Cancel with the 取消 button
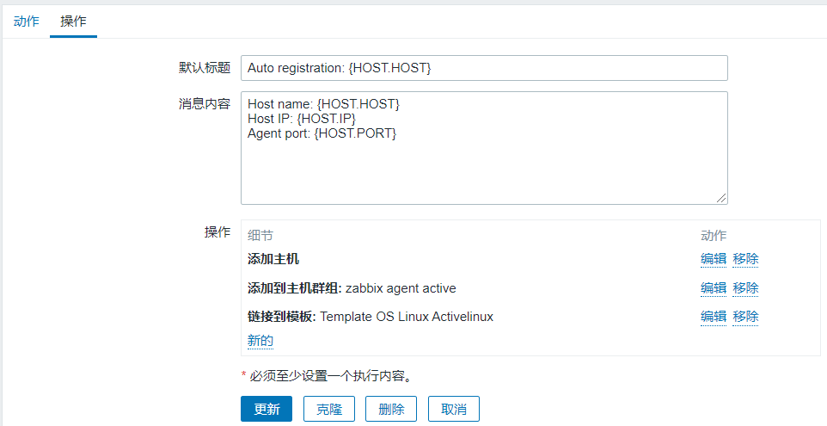The image size is (827, 426). click(x=454, y=409)
